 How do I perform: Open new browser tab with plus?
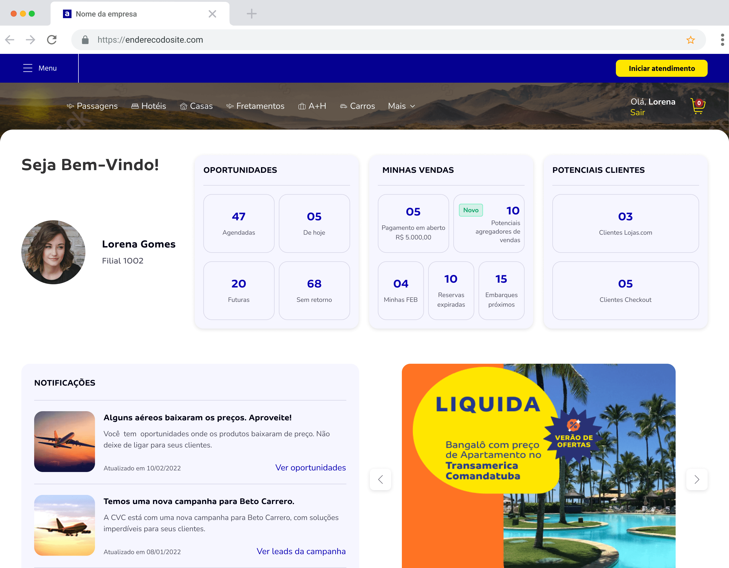[x=251, y=14]
